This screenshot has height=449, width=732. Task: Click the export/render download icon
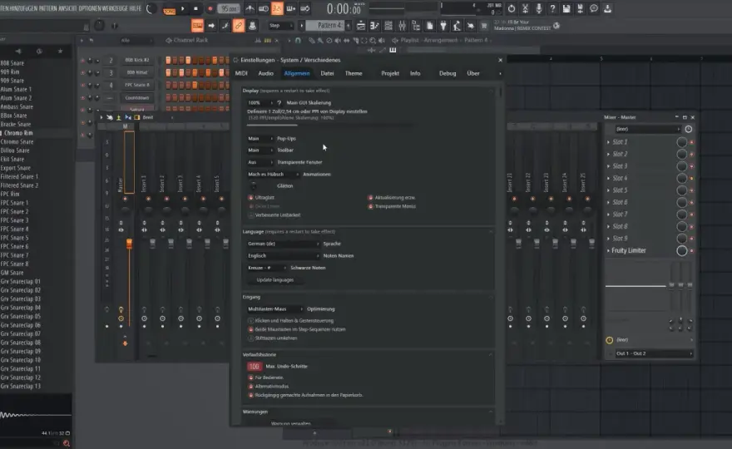607,8
